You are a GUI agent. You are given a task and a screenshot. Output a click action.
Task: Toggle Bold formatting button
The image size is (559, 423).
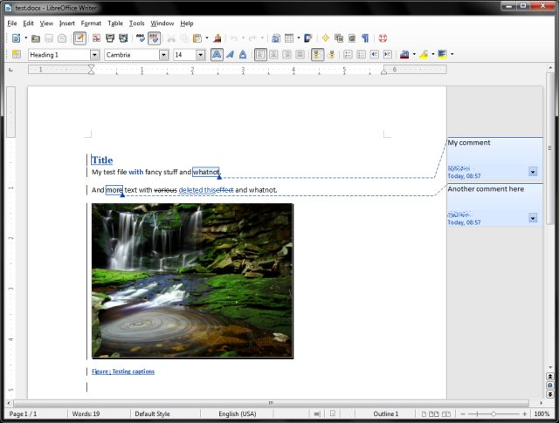tap(217, 54)
